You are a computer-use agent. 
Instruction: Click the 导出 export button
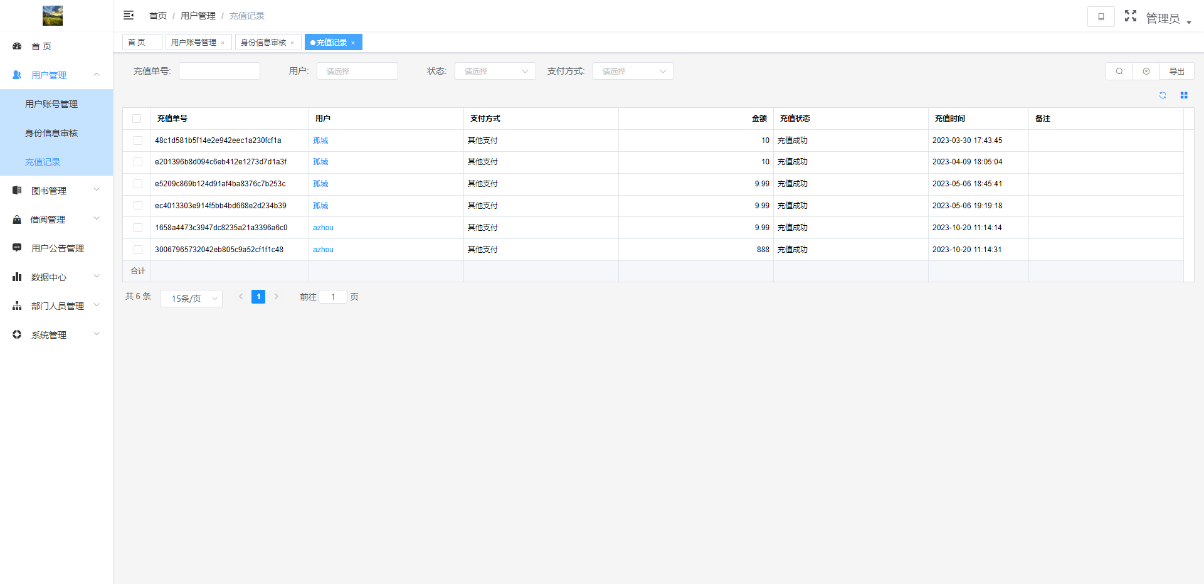coord(1176,72)
